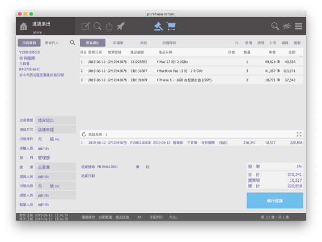Click the blue 執行退貨 button
Image resolution: width=322 pixels, height=242 pixels.
(275, 201)
